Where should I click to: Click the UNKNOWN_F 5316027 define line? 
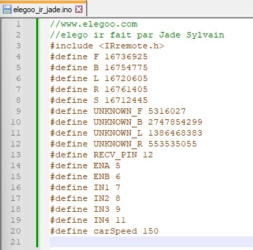point(118,111)
